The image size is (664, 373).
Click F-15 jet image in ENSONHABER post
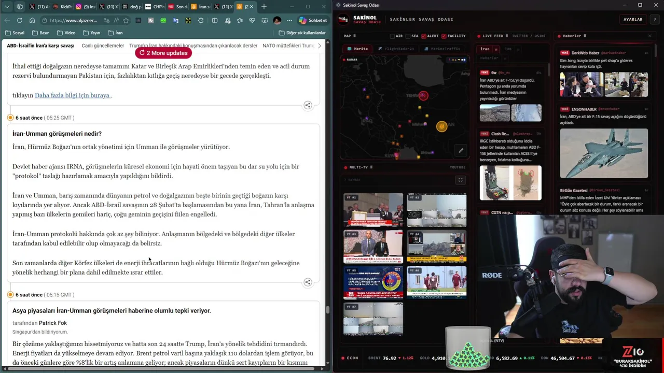[x=604, y=153]
